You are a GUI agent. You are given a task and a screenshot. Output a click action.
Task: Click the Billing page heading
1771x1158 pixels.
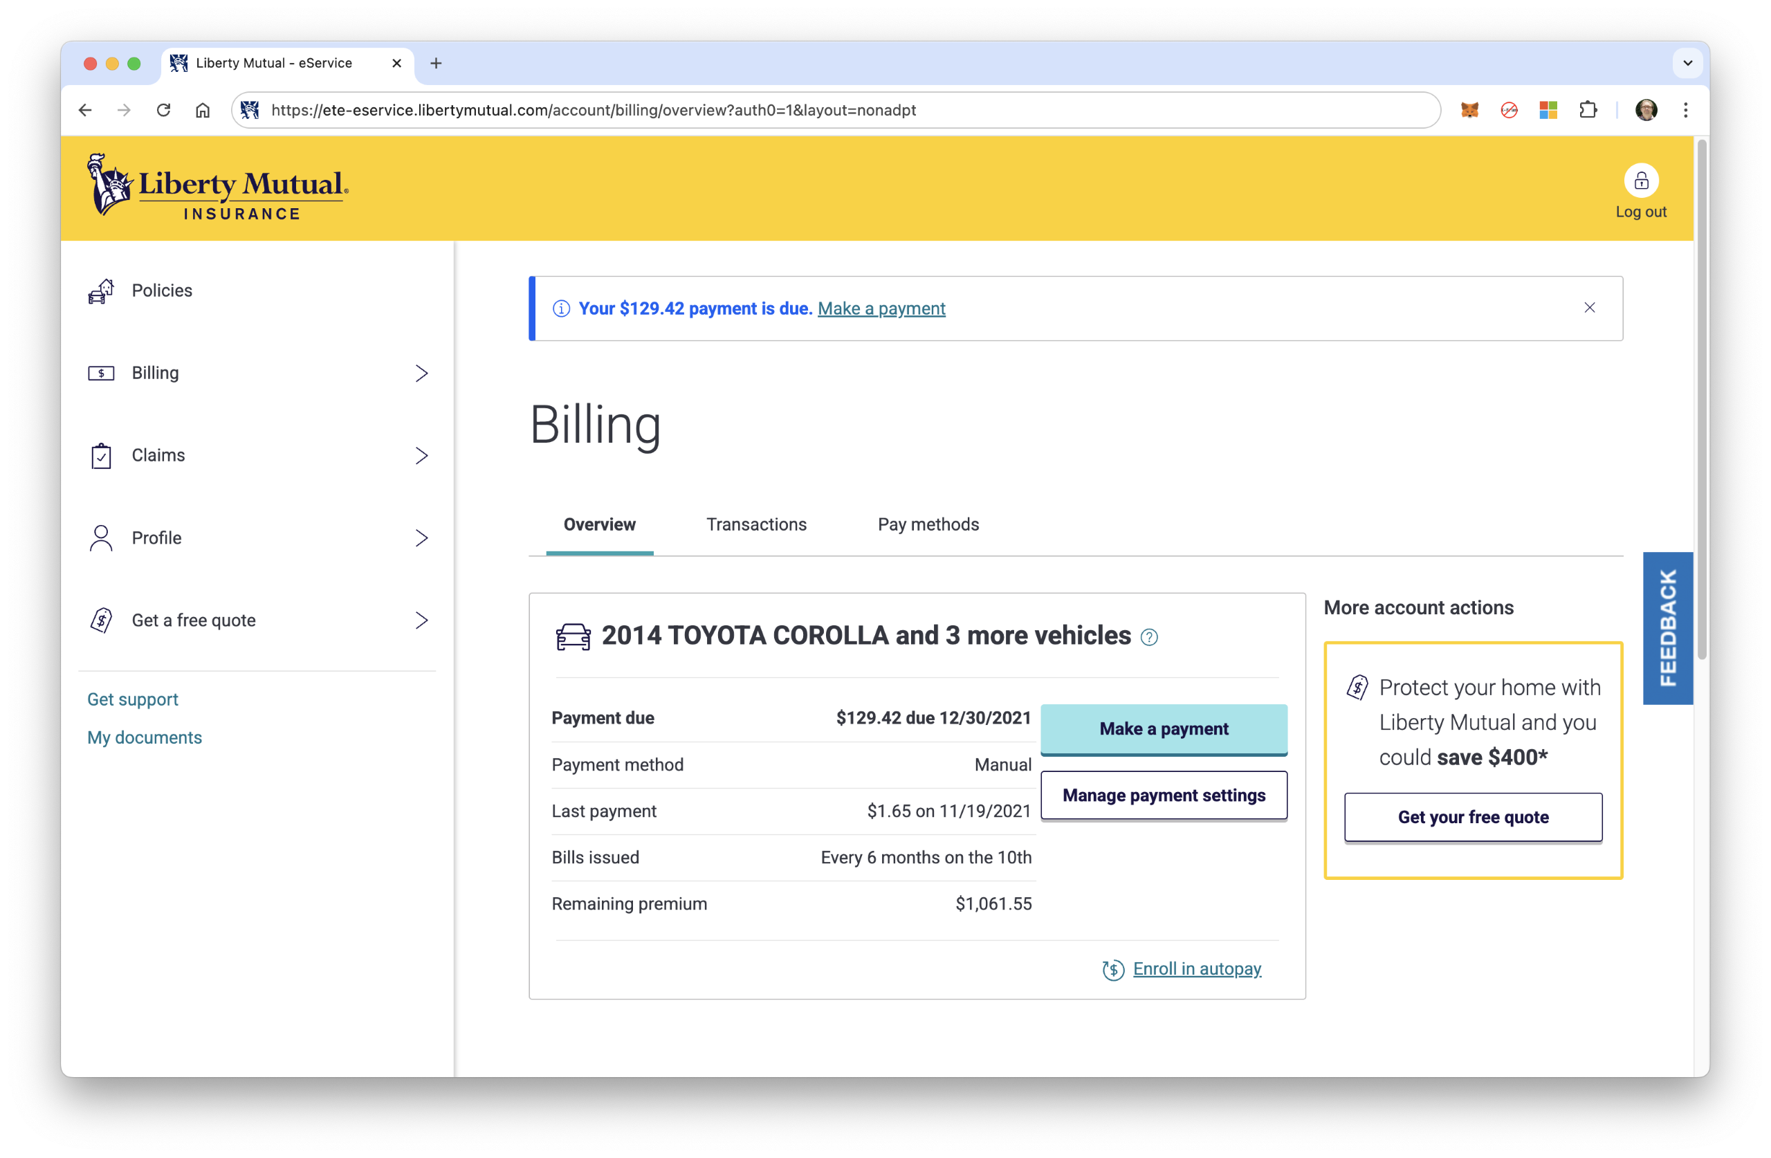(x=594, y=425)
